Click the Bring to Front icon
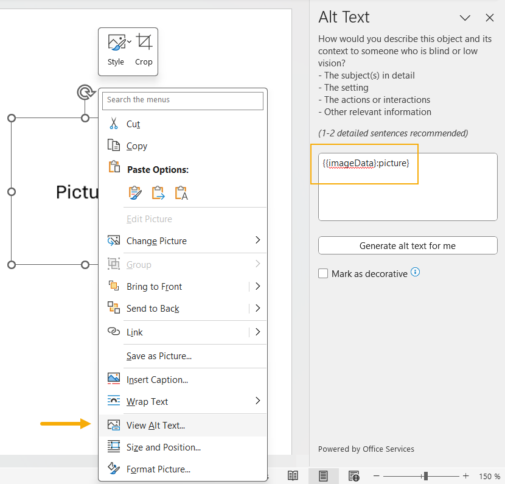Image resolution: width=505 pixels, height=484 pixels. 114,286
